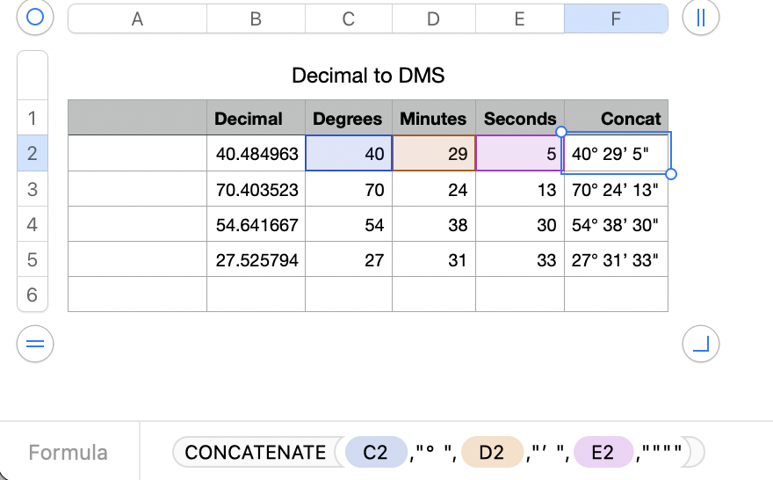
Task: Click cell containing 40.484963
Action: pos(256,154)
